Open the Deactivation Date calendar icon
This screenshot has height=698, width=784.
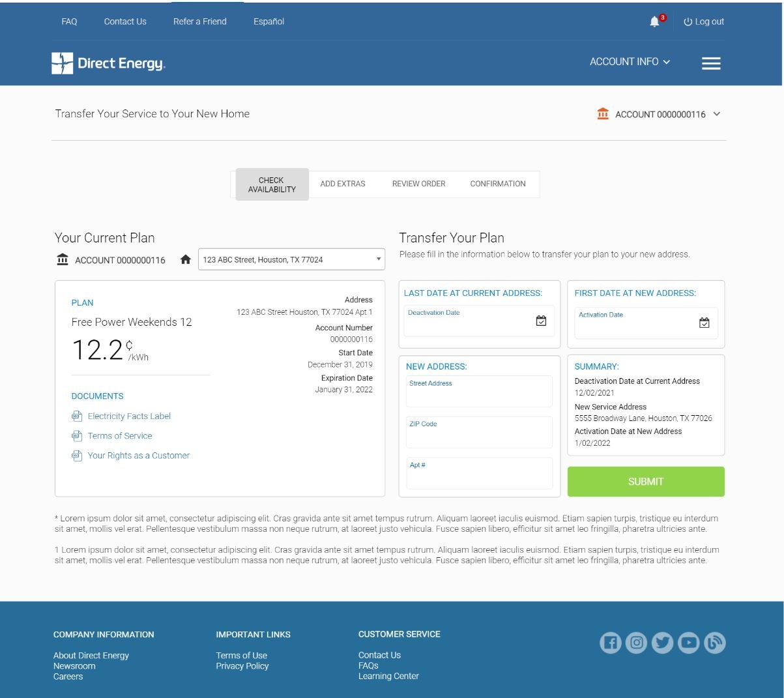pyautogui.click(x=541, y=321)
